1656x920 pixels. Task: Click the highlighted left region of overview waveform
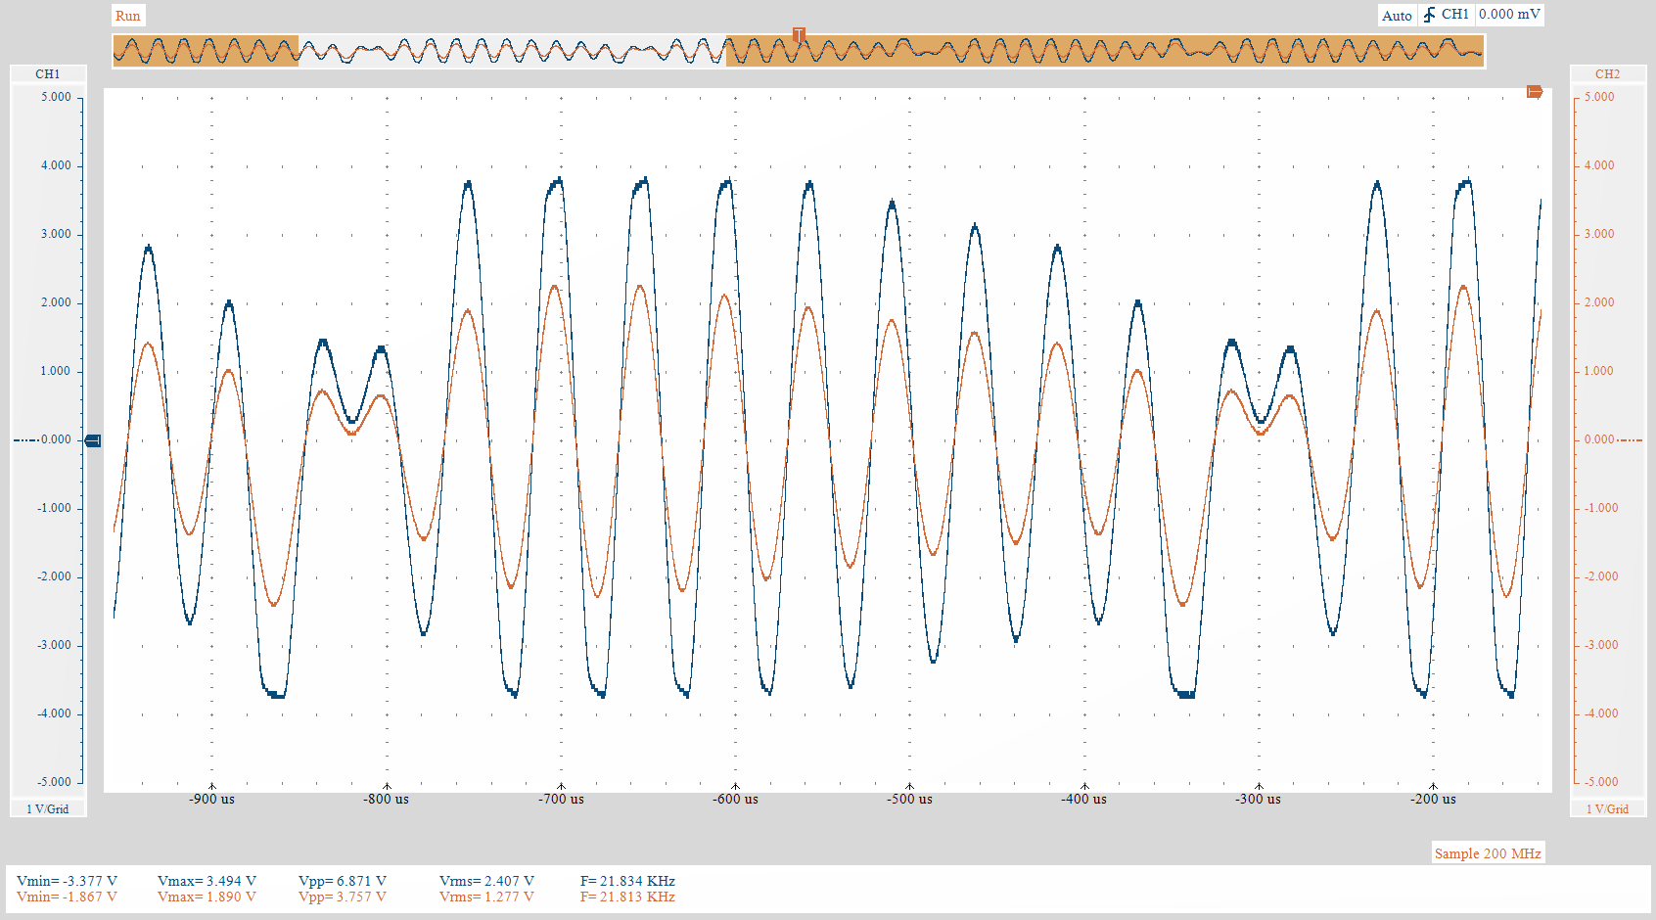tap(206, 51)
